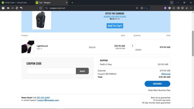This screenshot has height=109, width=194.
Task: Click the Ditch the Earbuds heading
Action: click(115, 14)
